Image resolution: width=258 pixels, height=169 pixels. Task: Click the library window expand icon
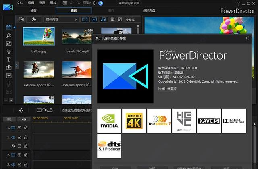(x=120, y=19)
